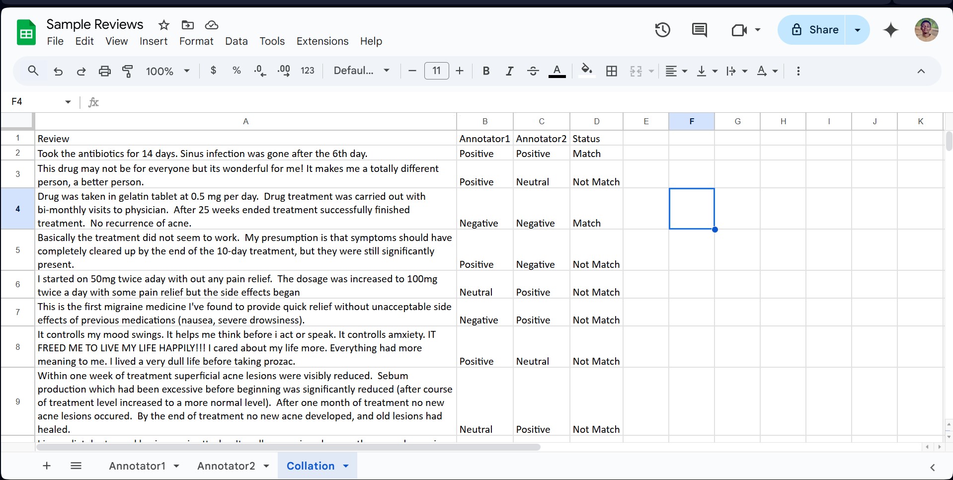Select the paint format roller icon
The image size is (953, 480).
point(128,71)
